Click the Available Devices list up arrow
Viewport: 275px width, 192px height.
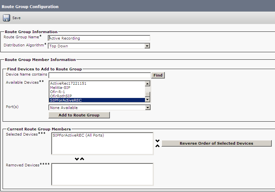coord(148,84)
